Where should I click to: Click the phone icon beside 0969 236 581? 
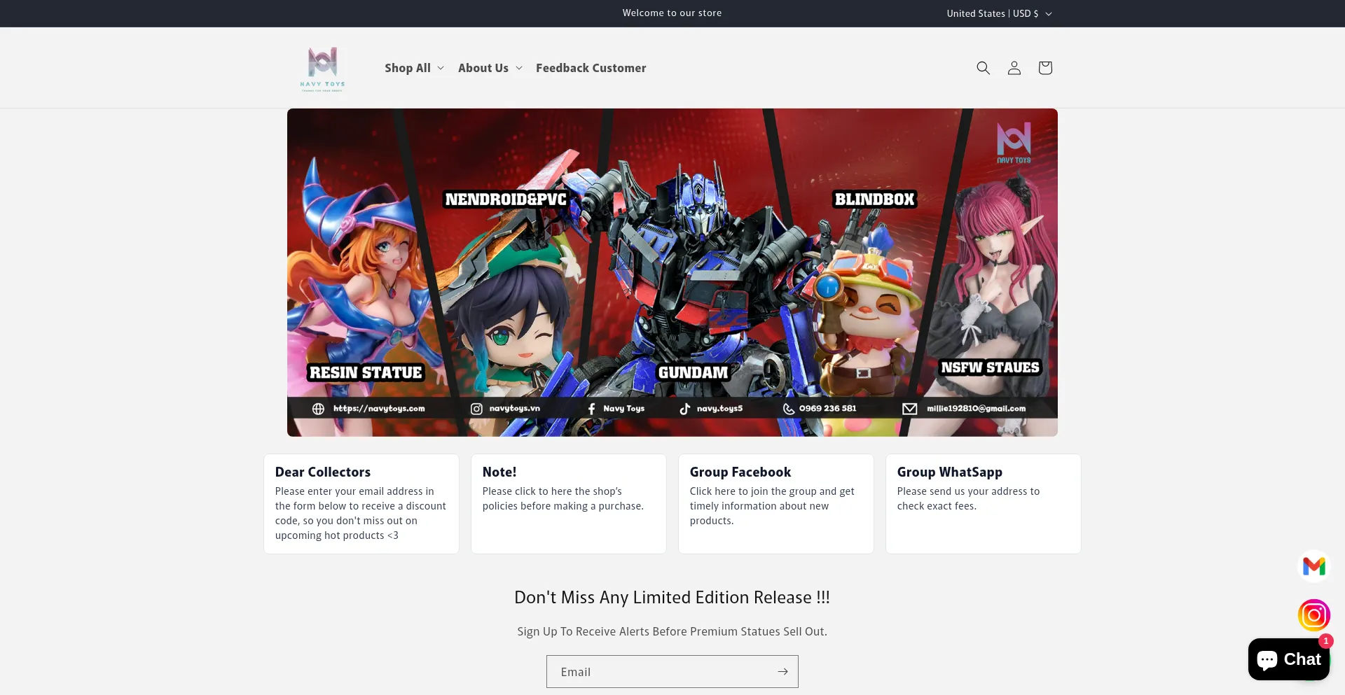coord(789,409)
